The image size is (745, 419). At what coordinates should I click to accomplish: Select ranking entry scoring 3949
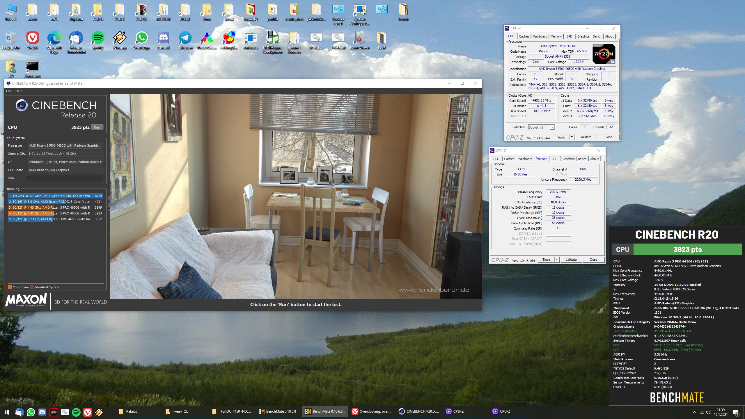point(55,207)
